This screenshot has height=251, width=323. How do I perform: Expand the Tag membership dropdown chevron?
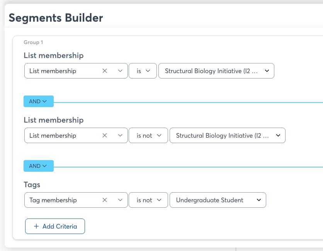[120, 200]
